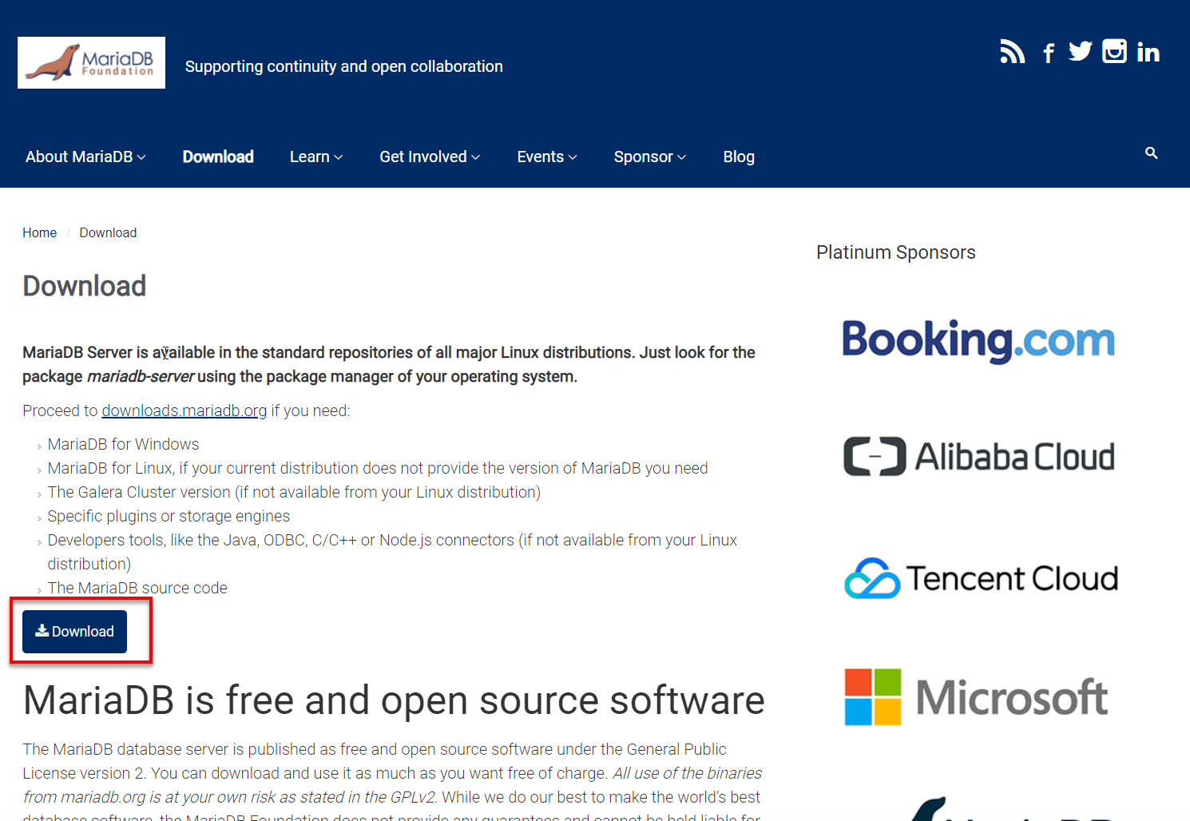Click the blue Download button
Screen dimensions: 1190x821
(x=74, y=632)
